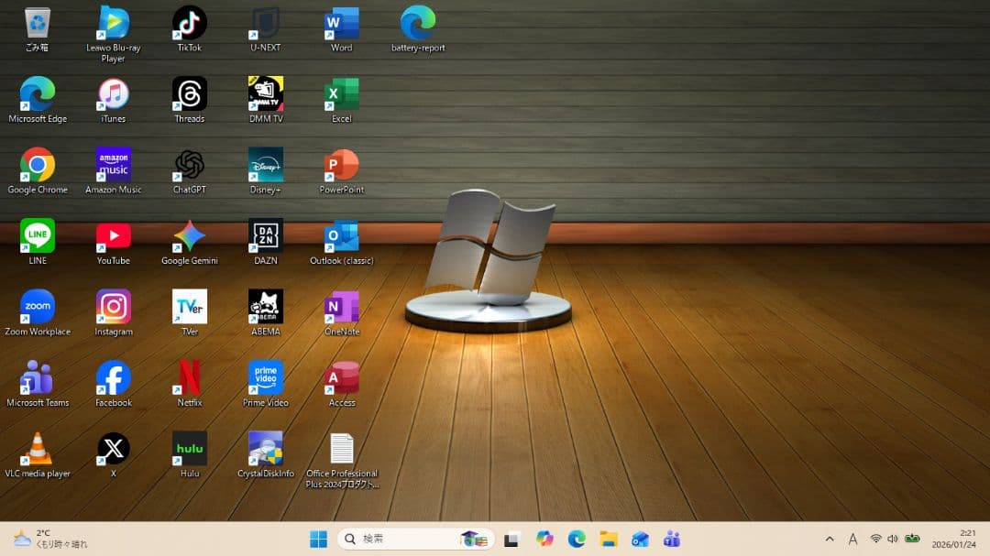Select the Office Professional Plus 2024 text file
The image size is (990, 556).
pos(342,449)
